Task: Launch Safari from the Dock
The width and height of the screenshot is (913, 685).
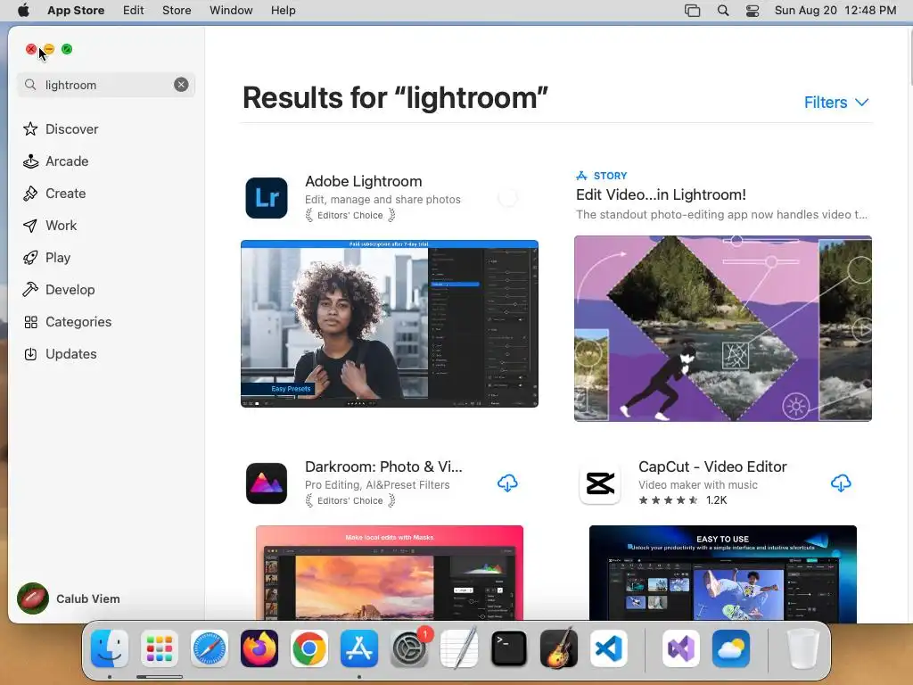Action: coord(209,648)
